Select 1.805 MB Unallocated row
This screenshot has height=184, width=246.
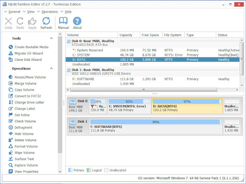click(153, 64)
